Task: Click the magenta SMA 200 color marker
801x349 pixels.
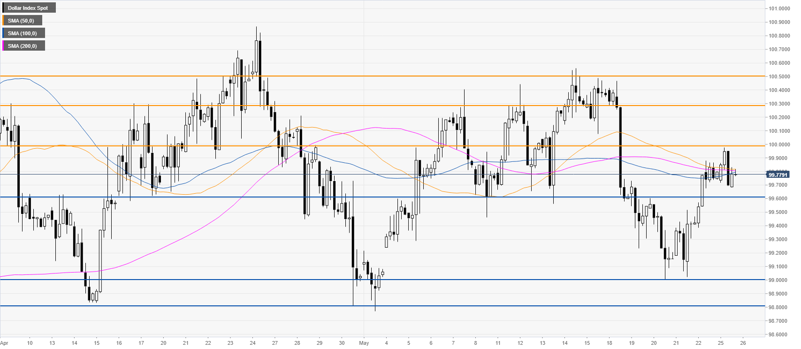Action: [3, 46]
